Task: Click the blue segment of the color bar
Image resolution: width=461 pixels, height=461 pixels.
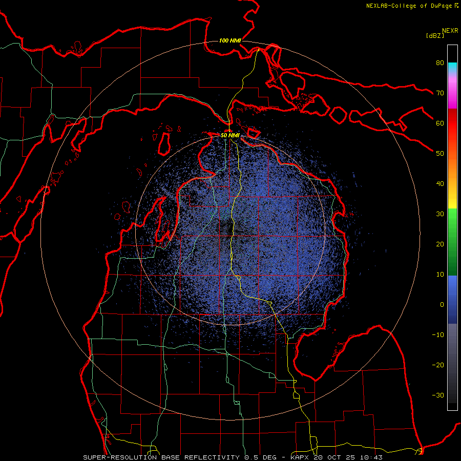Action: pyautogui.click(x=452, y=300)
